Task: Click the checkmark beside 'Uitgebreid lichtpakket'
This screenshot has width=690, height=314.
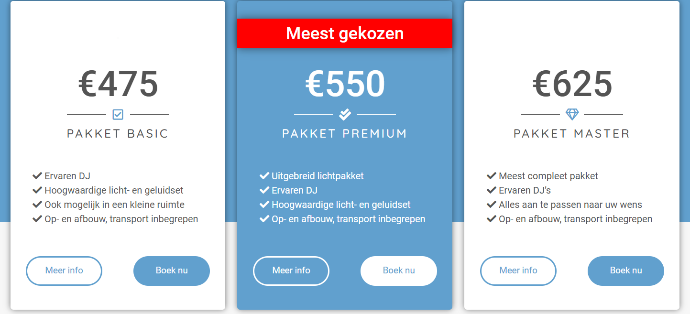Action: tap(264, 176)
